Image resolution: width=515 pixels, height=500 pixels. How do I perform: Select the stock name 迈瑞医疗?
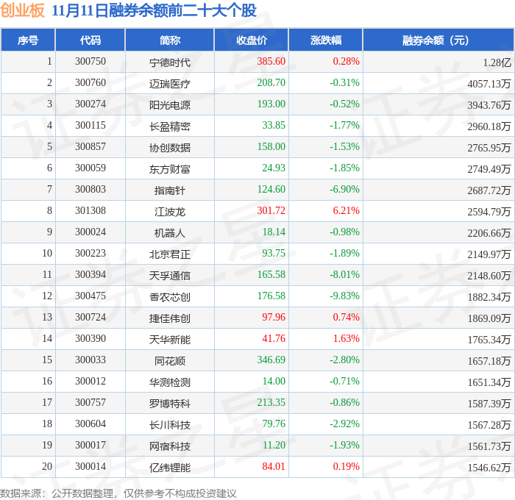coord(170,83)
